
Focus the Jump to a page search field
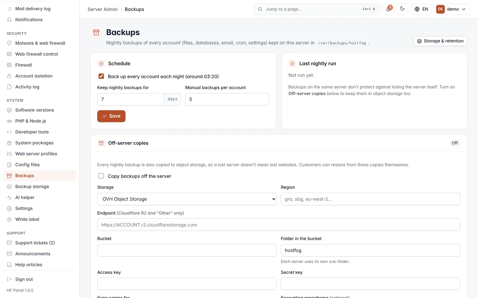[x=317, y=9]
